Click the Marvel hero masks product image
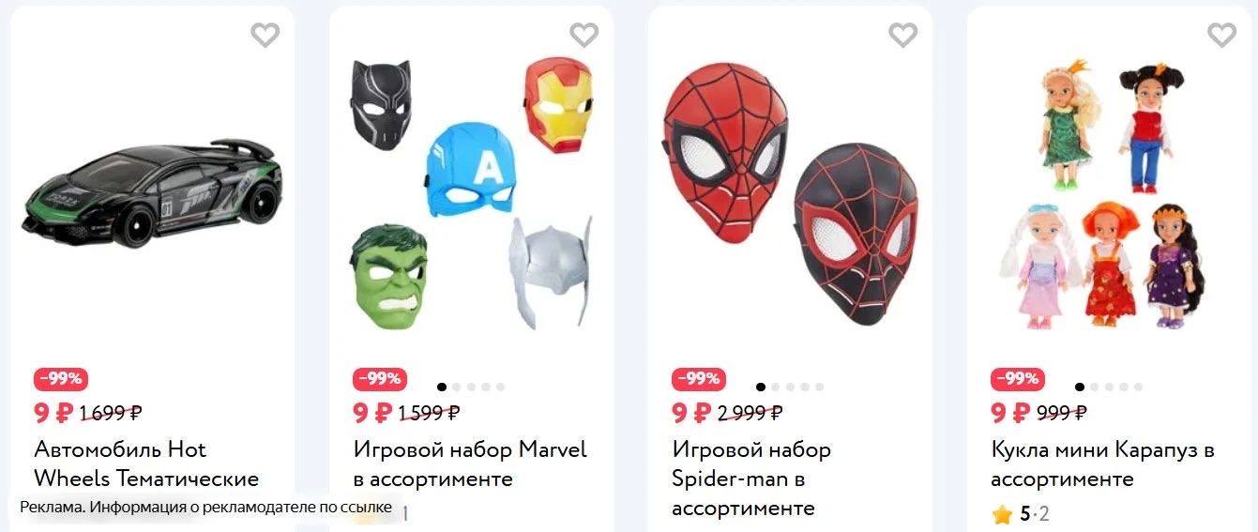The height and width of the screenshot is (532, 1258). coord(471,192)
